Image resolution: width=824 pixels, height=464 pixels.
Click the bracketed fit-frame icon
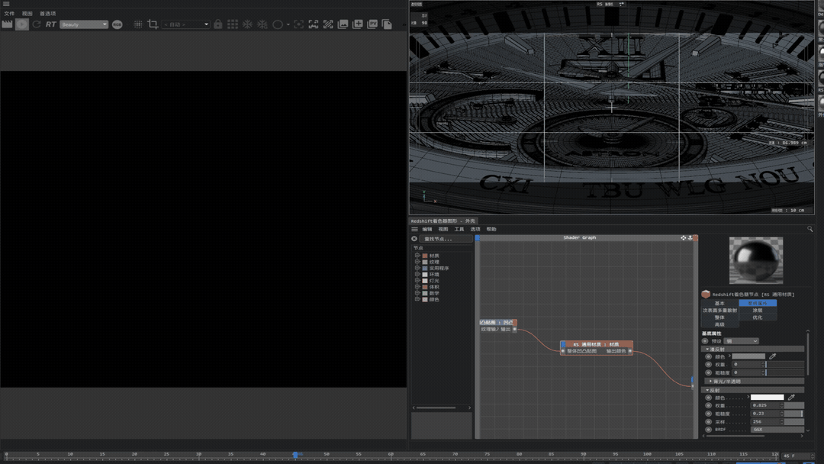(314, 24)
